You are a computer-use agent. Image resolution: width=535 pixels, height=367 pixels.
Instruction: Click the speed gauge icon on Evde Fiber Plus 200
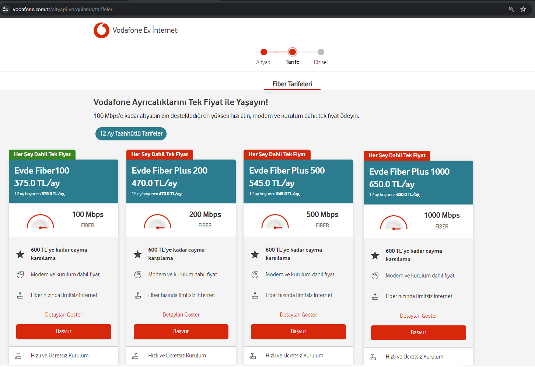158,221
